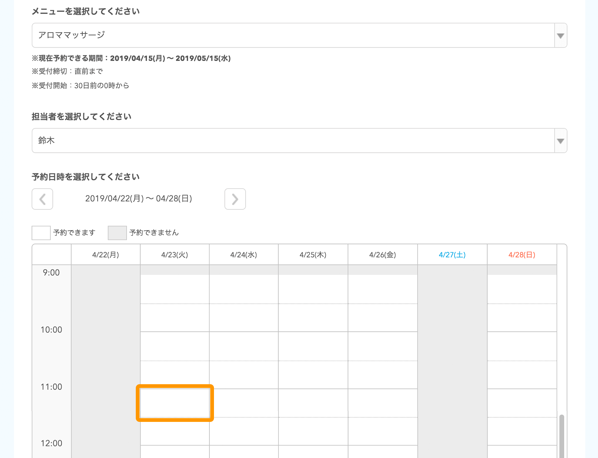Select 9:30 slot on 4/25(木)
Viewport: 598px width, 458px height.
pos(313,318)
